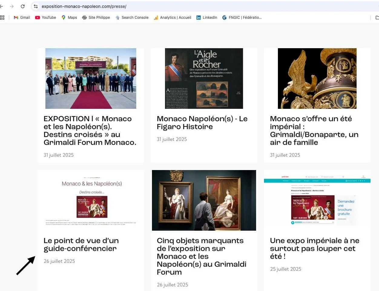Click the 26 juillet 2025 date under guide-conférencier

[x=59, y=261]
